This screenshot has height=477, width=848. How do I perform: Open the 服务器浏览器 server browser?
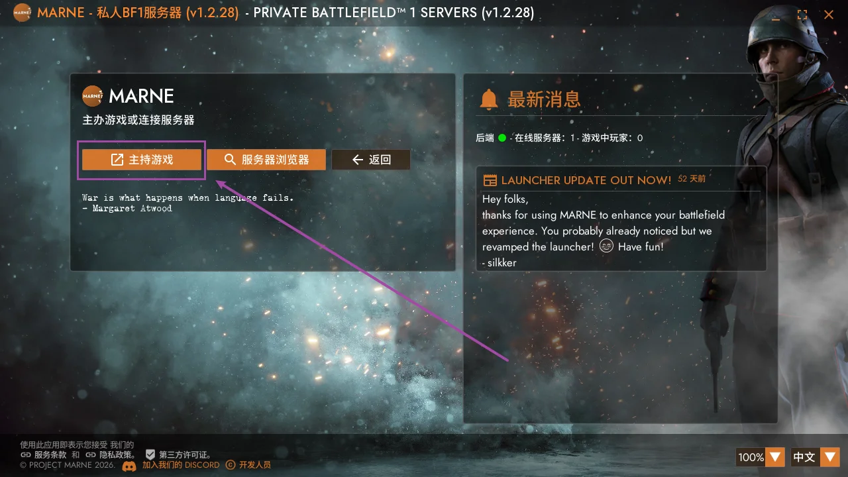tap(266, 160)
